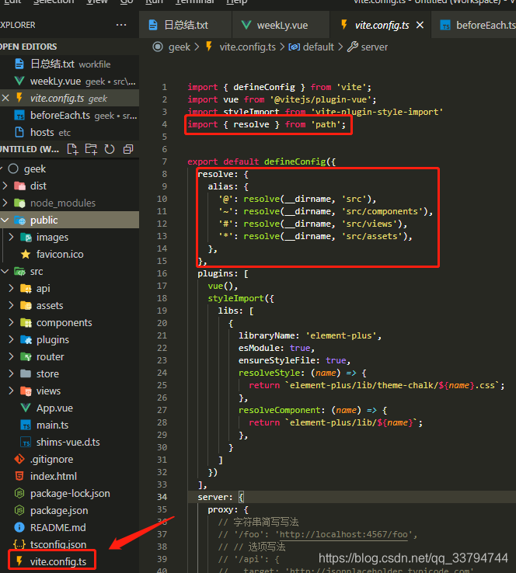516x573 pixels.
Task: Collapse the src folder
Action: click(69, 272)
